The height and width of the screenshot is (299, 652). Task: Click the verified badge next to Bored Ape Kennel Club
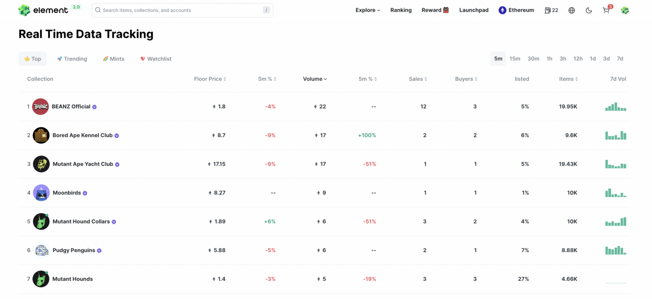(x=117, y=136)
